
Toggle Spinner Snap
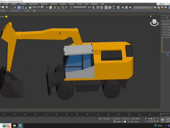(x=67, y=7)
